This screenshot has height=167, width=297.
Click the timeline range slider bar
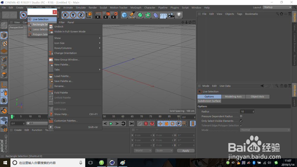(x=37, y=123)
